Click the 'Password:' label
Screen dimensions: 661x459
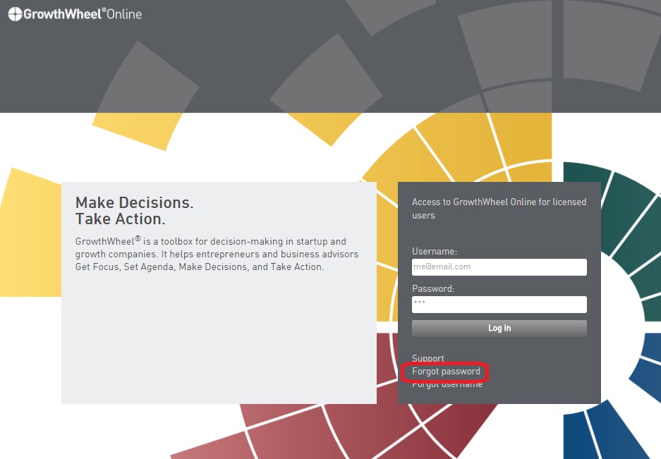point(433,288)
